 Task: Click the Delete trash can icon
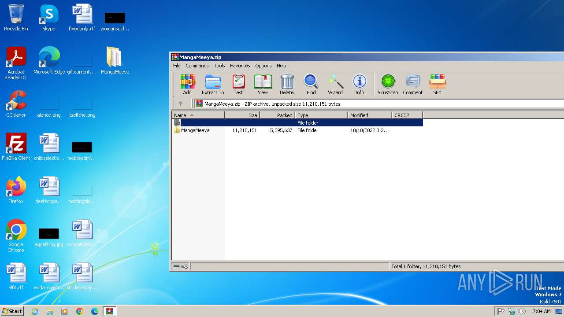pyautogui.click(x=286, y=84)
